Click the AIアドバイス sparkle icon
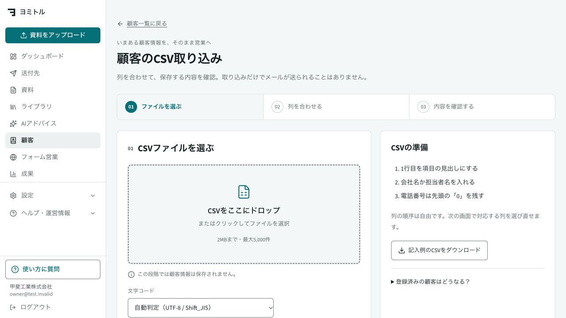Image resolution: width=566 pixels, height=318 pixels. [x=13, y=124]
